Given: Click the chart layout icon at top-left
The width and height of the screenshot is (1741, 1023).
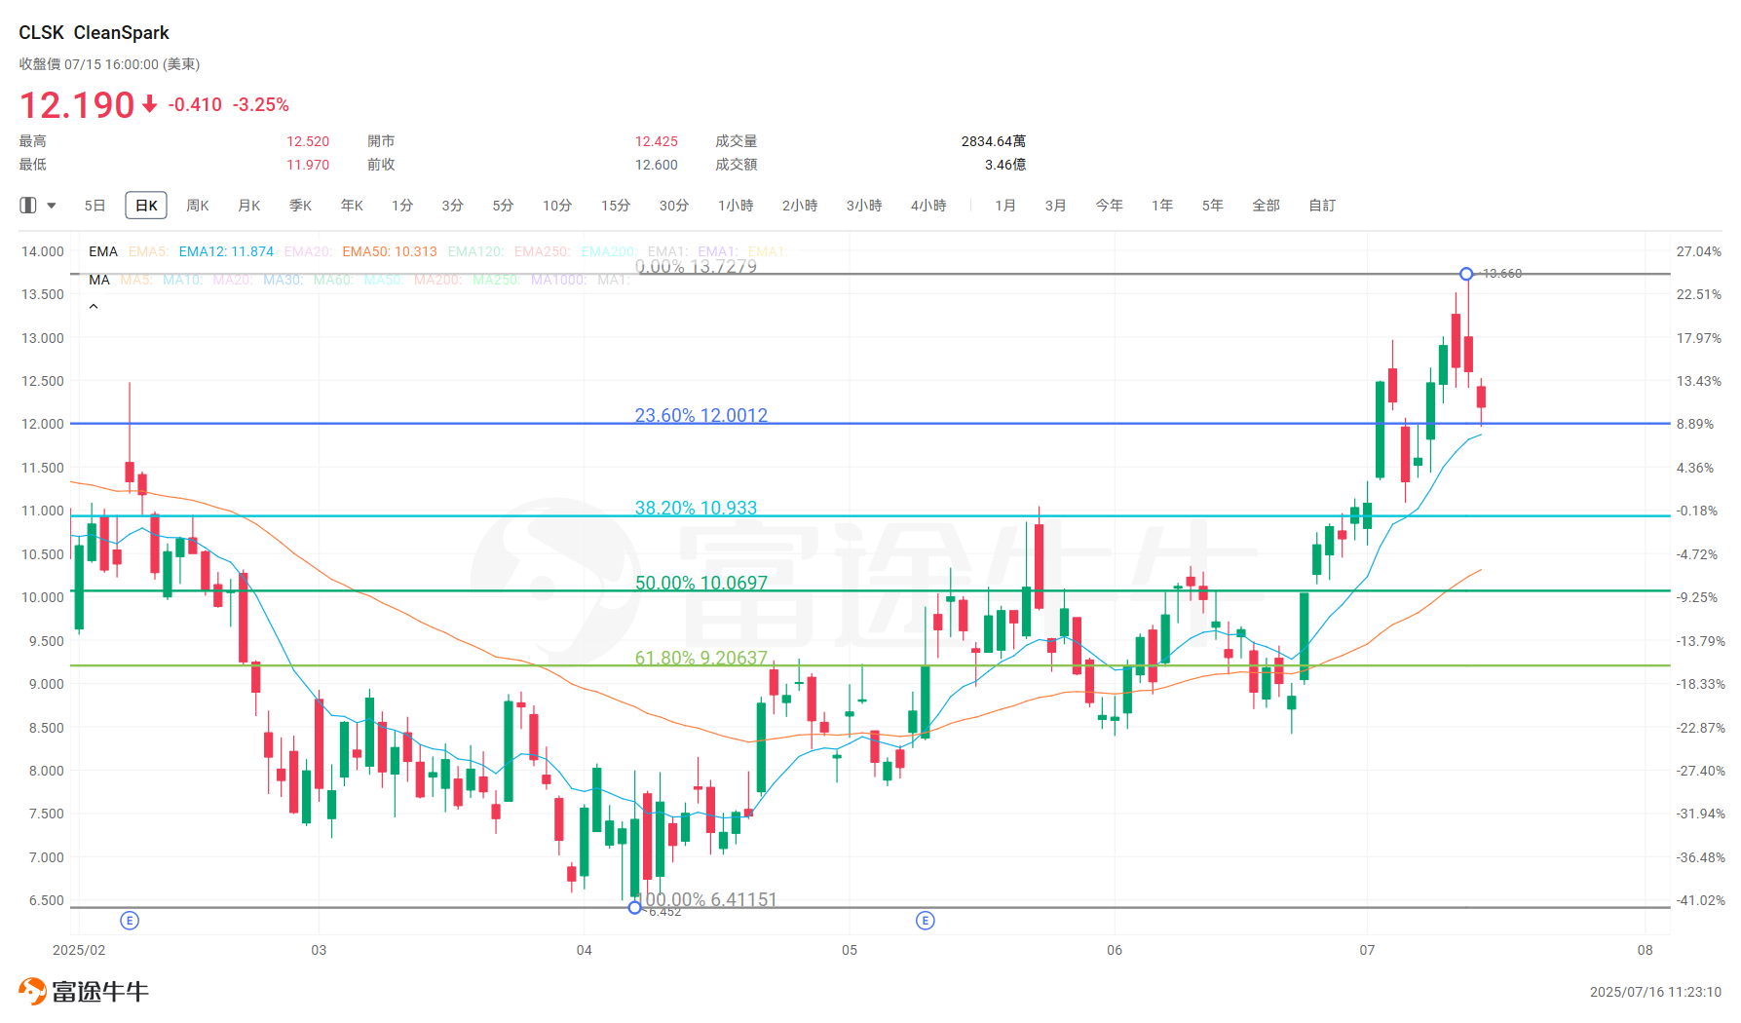Looking at the screenshot, I should [27, 205].
